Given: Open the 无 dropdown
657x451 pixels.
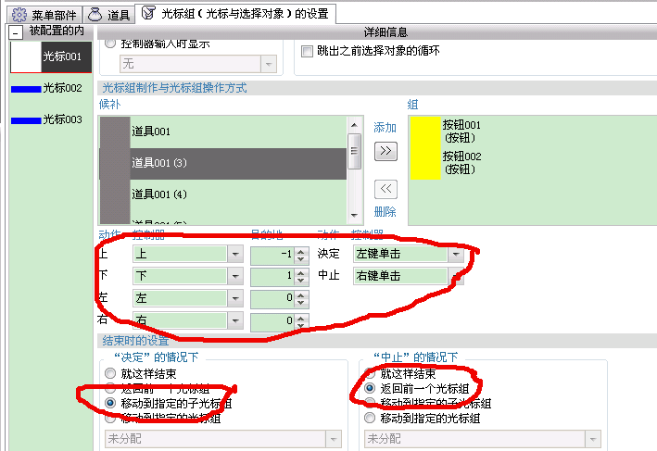Looking at the screenshot, I should pyautogui.click(x=269, y=64).
